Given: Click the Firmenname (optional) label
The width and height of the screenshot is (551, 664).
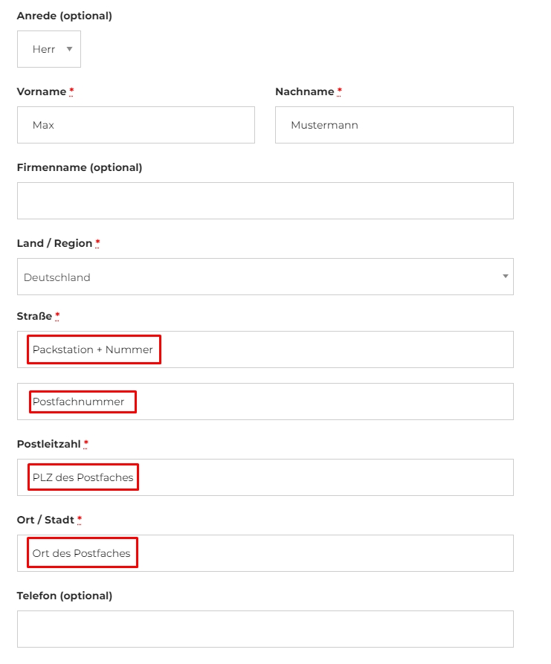Looking at the screenshot, I should pyautogui.click(x=79, y=167).
